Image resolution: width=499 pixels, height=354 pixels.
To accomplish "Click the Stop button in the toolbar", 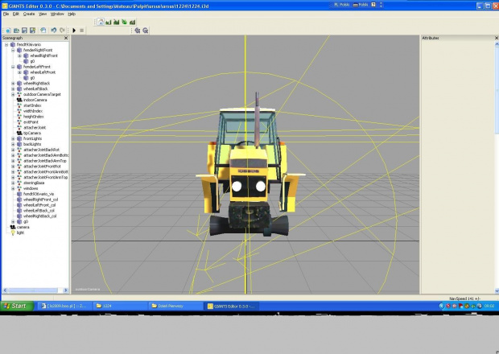I will (x=82, y=30).
